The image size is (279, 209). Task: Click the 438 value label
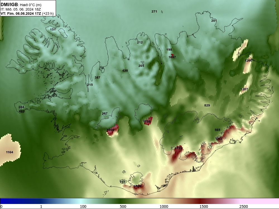(125, 71)
